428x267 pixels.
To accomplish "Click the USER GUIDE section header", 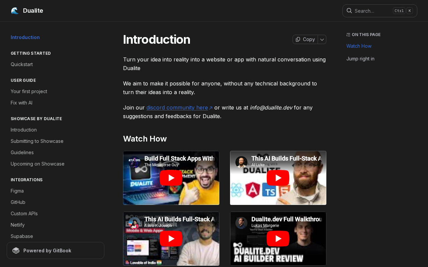I will (23, 80).
